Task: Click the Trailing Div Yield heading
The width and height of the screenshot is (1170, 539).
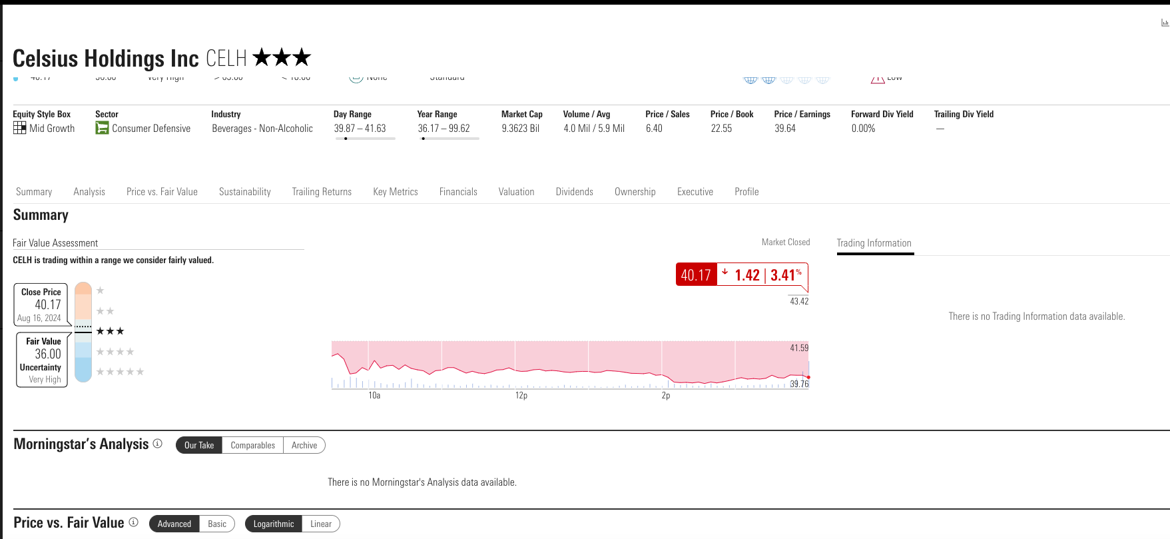Action: click(964, 114)
